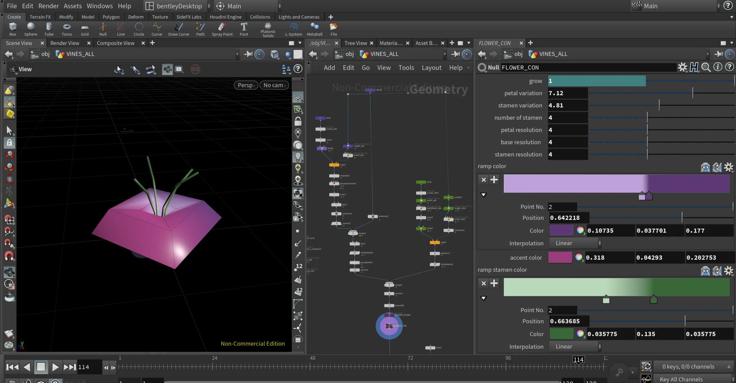Switch to Composite View tab
This screenshot has width=736, height=383.
[116, 43]
